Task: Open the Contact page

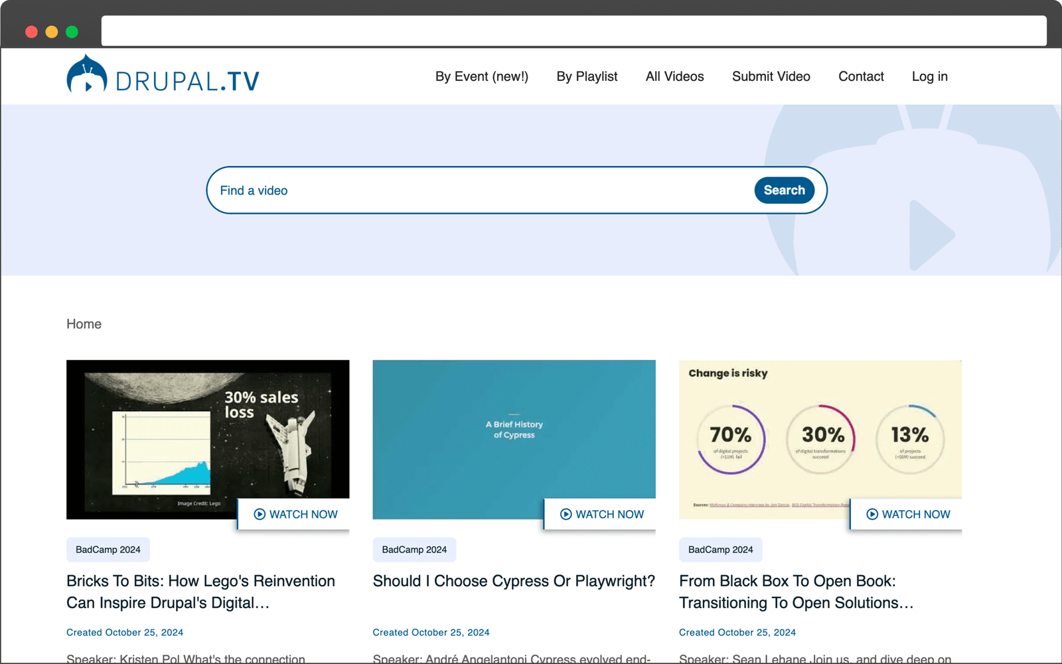Action: tap(861, 76)
